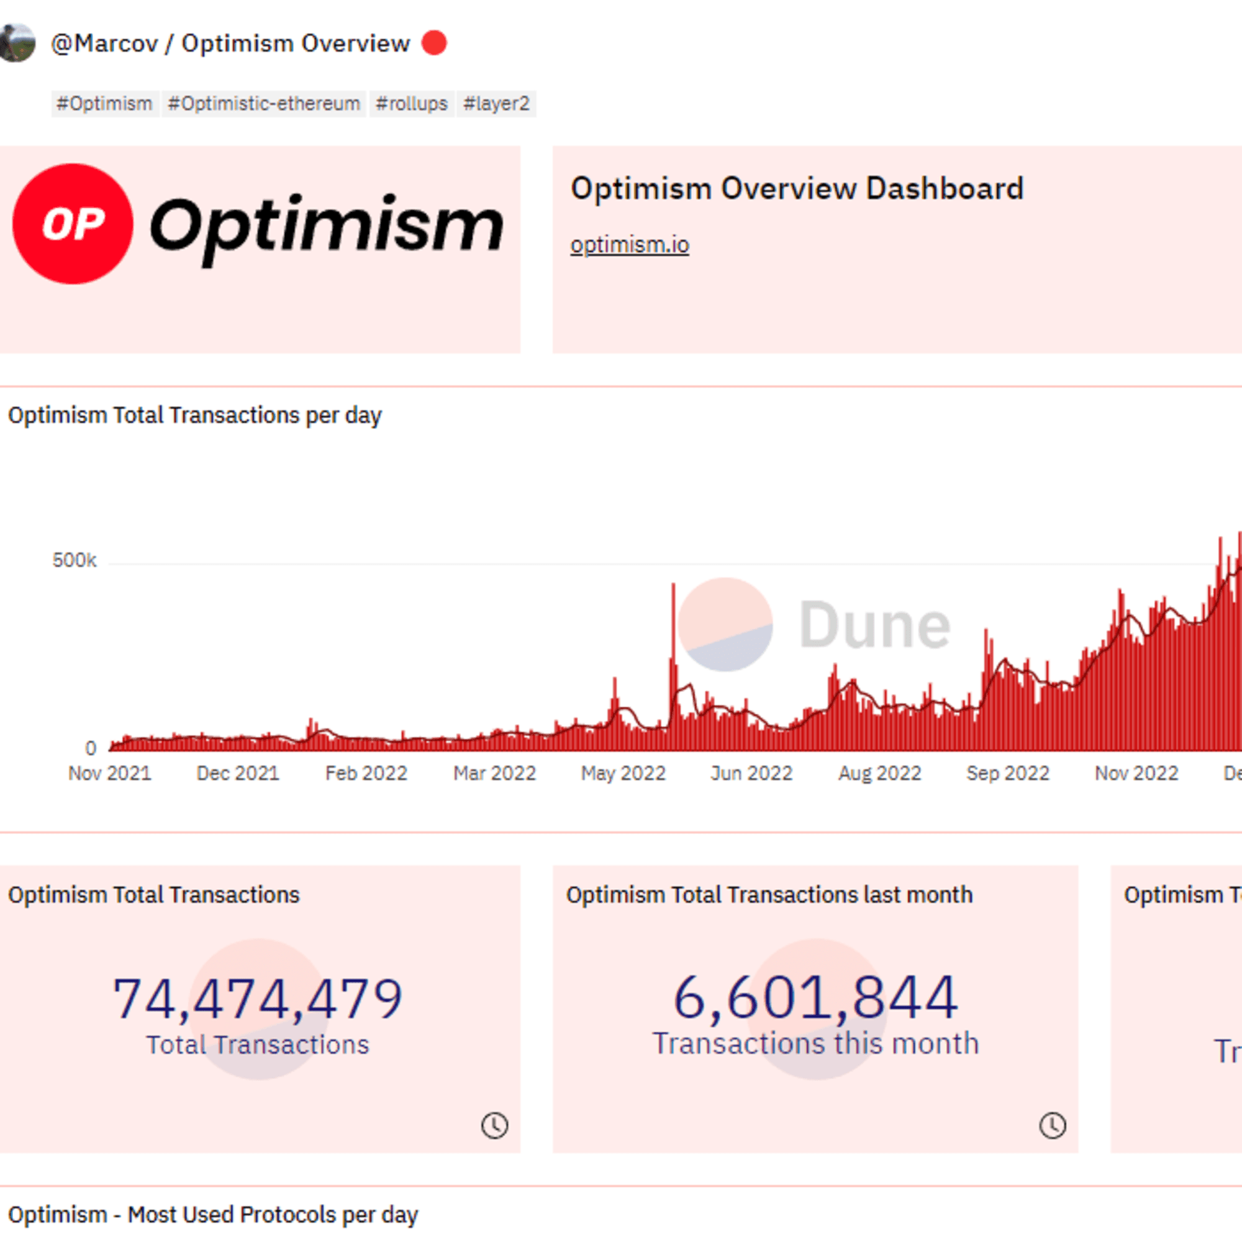Image resolution: width=1242 pixels, height=1242 pixels.
Task: Click the Marcov profile avatar
Action: click(x=17, y=43)
